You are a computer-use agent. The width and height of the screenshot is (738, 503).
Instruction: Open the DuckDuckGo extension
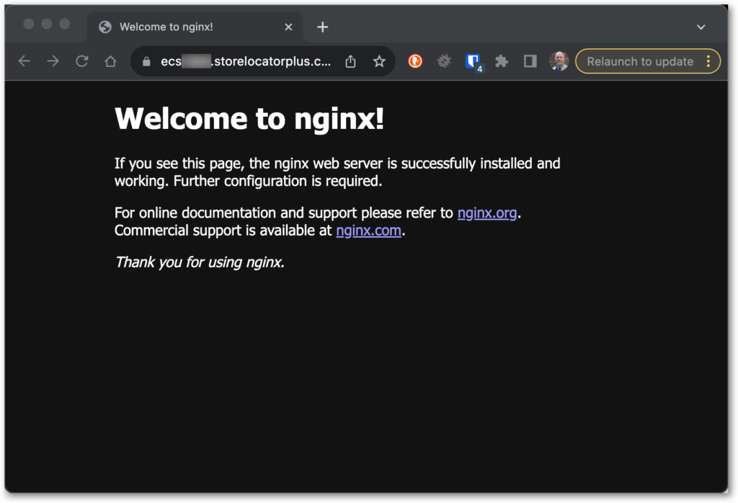415,61
